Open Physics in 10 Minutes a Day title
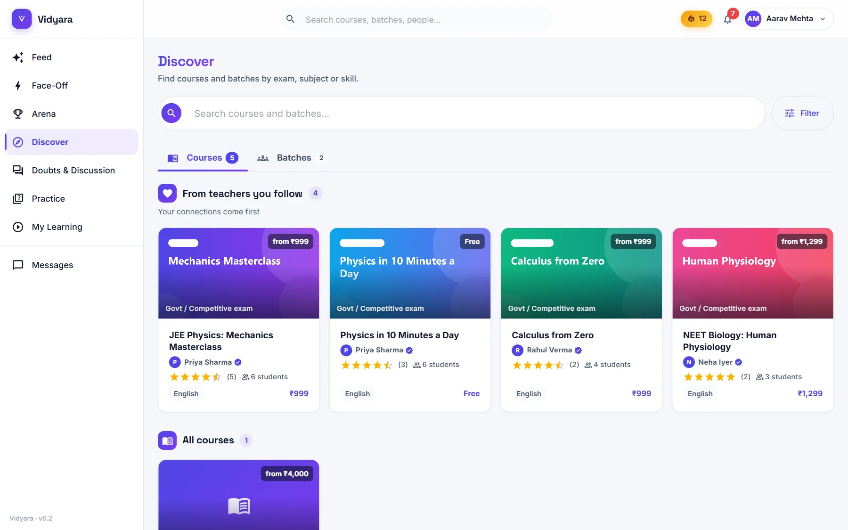 tap(400, 335)
